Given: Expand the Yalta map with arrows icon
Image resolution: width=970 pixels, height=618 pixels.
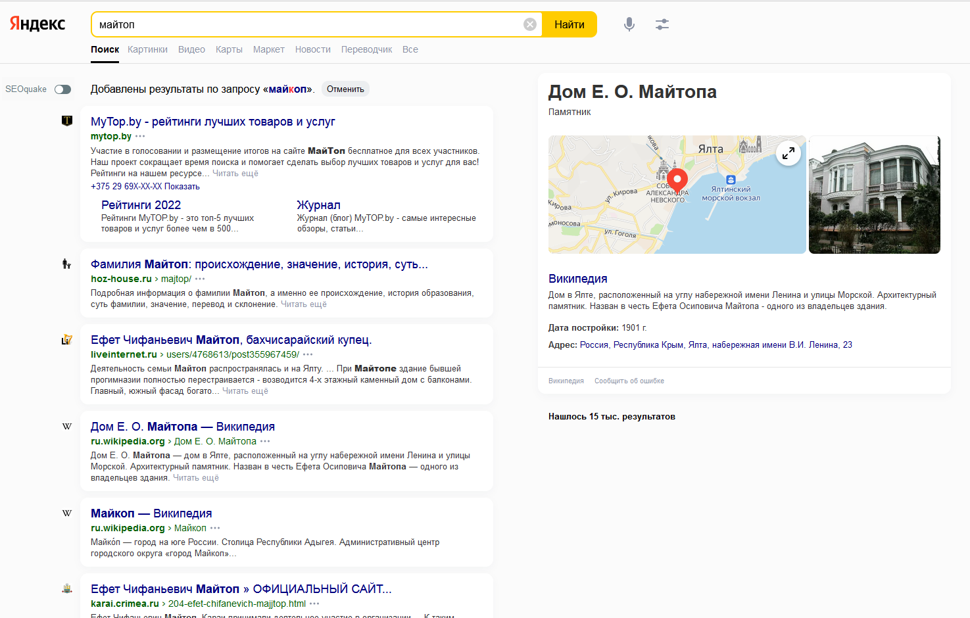Looking at the screenshot, I should pos(788,153).
